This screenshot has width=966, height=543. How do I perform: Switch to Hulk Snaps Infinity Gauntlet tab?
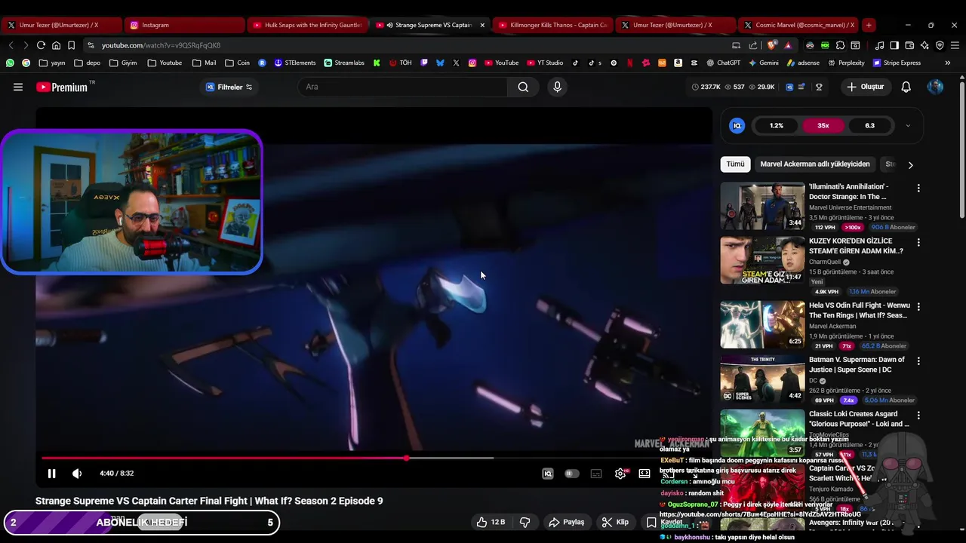click(x=308, y=25)
